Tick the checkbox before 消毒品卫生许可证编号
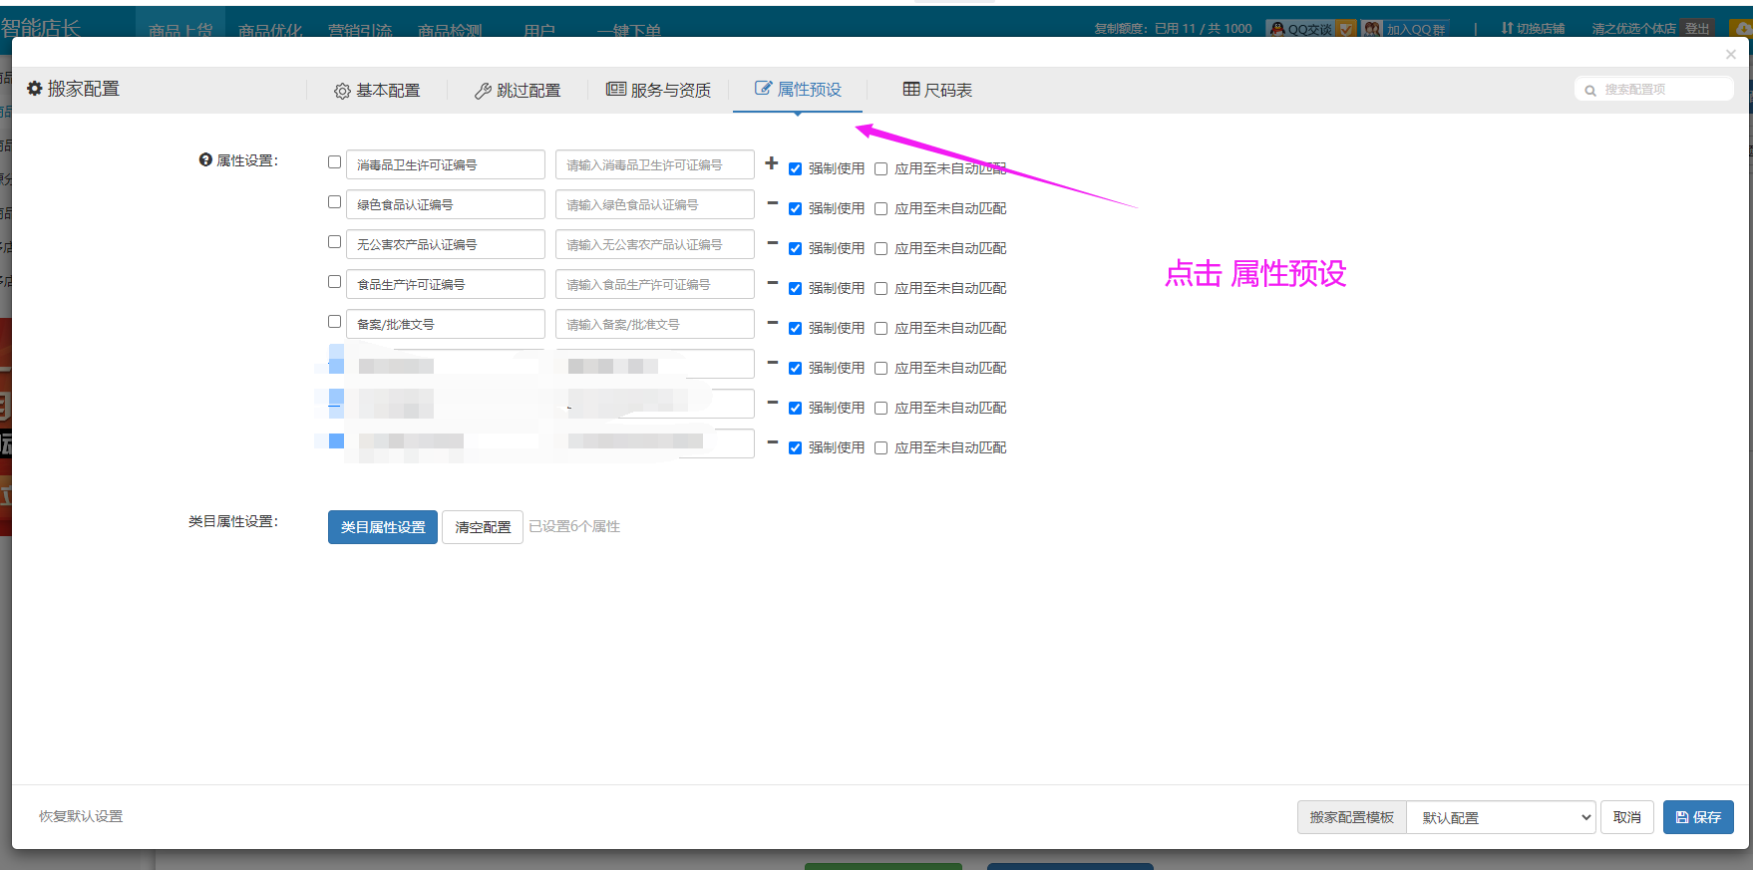The height and width of the screenshot is (870, 1753). coord(335,161)
